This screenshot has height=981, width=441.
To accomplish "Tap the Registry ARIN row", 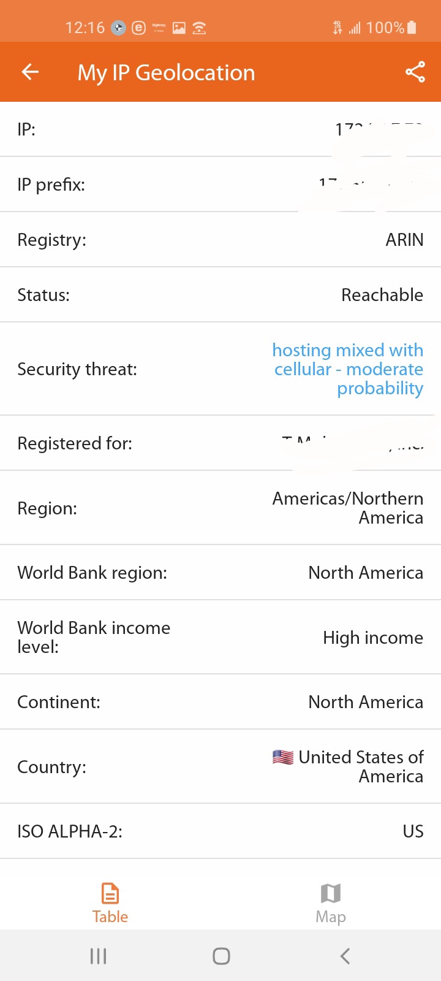I will click(x=221, y=240).
